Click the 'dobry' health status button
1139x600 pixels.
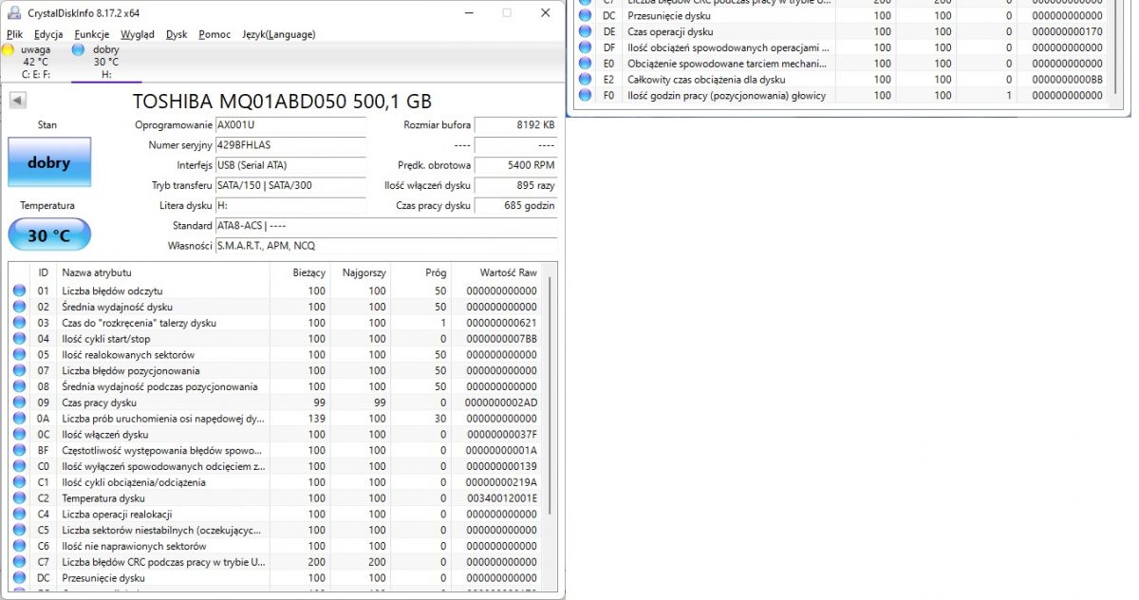coord(49,162)
